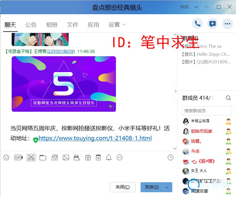This screenshot has width=236, height=197.
Task: Open the partially visible photo thumbnail above
Action: (40, 39)
